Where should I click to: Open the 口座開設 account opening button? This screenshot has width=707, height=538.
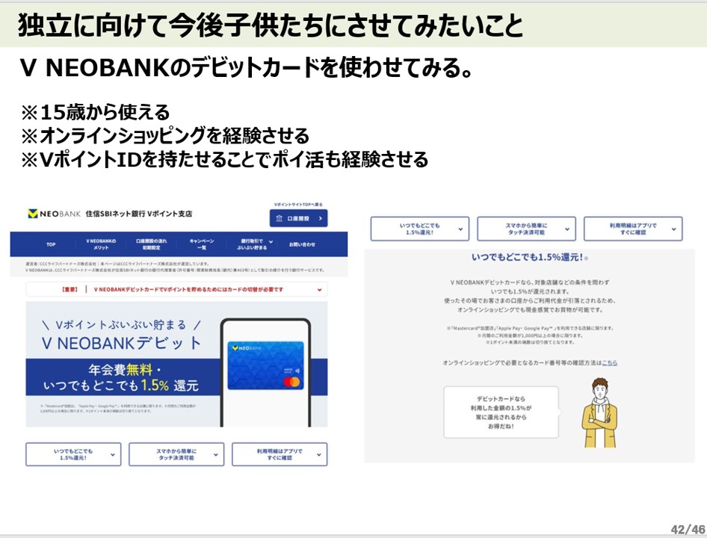[298, 218]
